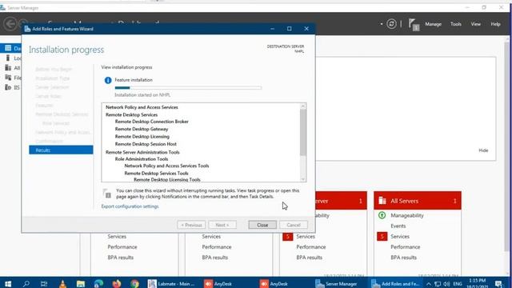The image size is (512, 288).
Task: Launch Chrome from taskbar
Action: [x=134, y=283]
